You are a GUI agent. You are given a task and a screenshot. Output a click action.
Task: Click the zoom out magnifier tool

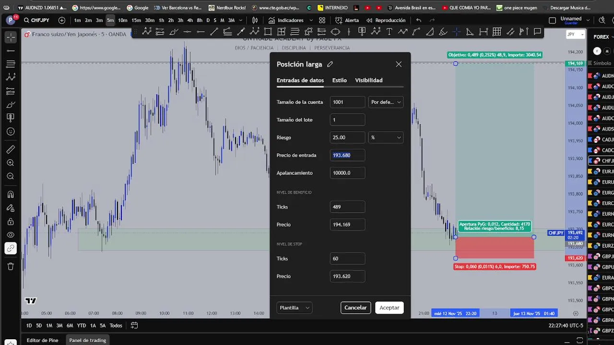(x=11, y=176)
